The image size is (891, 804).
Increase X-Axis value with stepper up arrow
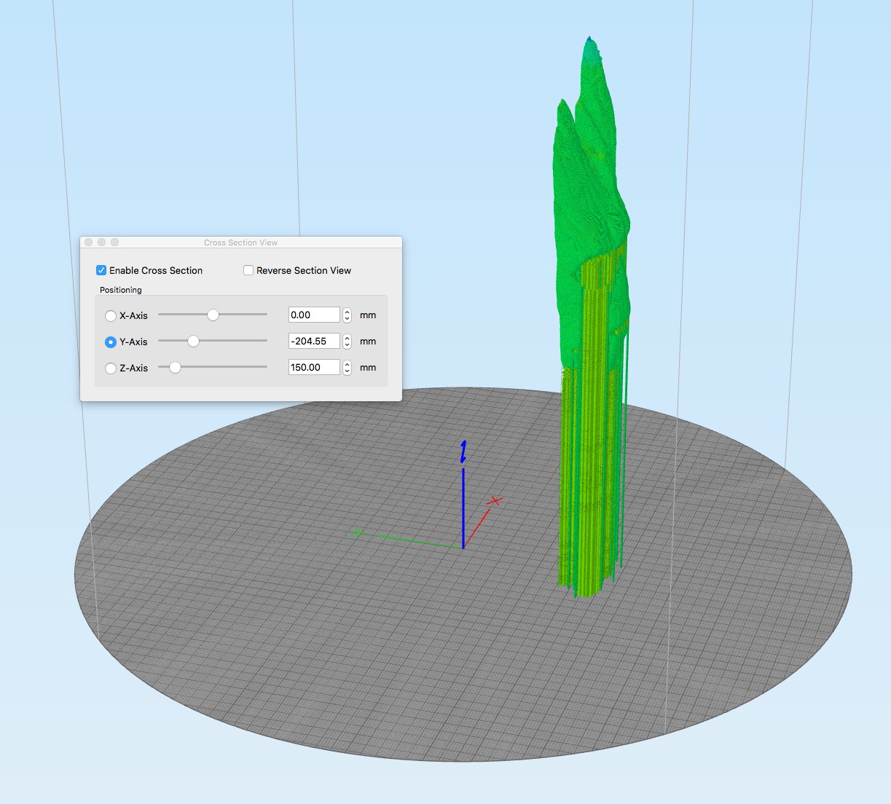(x=348, y=312)
